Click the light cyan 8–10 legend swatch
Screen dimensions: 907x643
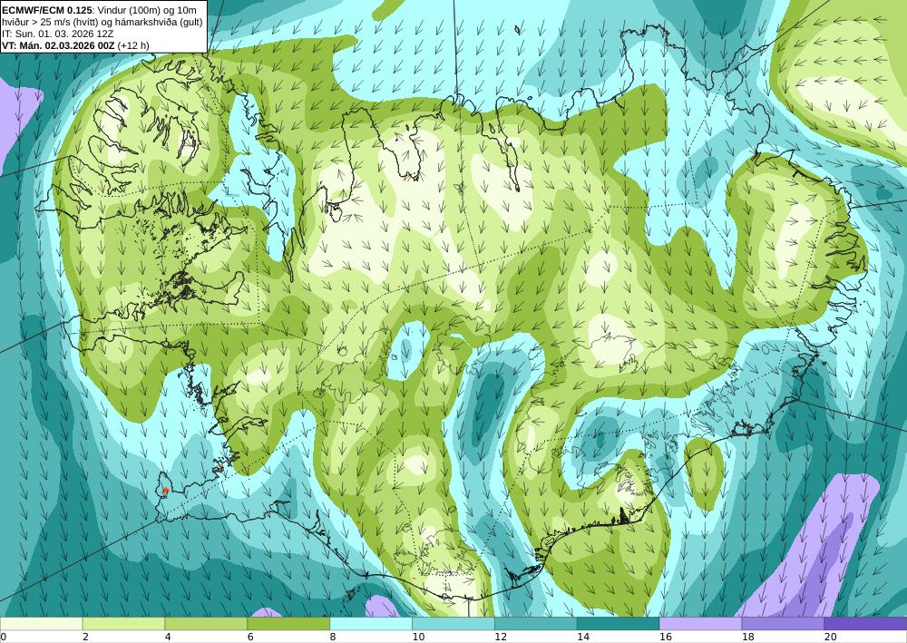click(371, 624)
